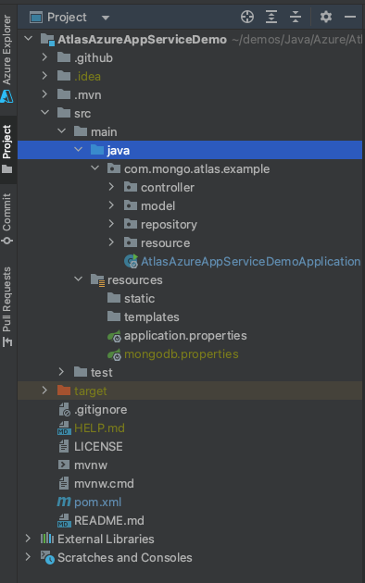Click the Collapse All toolbar icon
Viewport: 365px width, 583px height.
pos(296,17)
